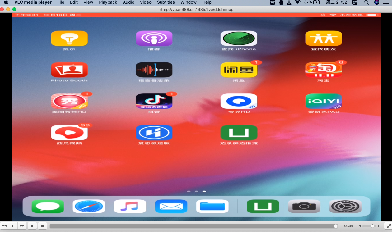Open Files folder in the dock

click(212, 206)
